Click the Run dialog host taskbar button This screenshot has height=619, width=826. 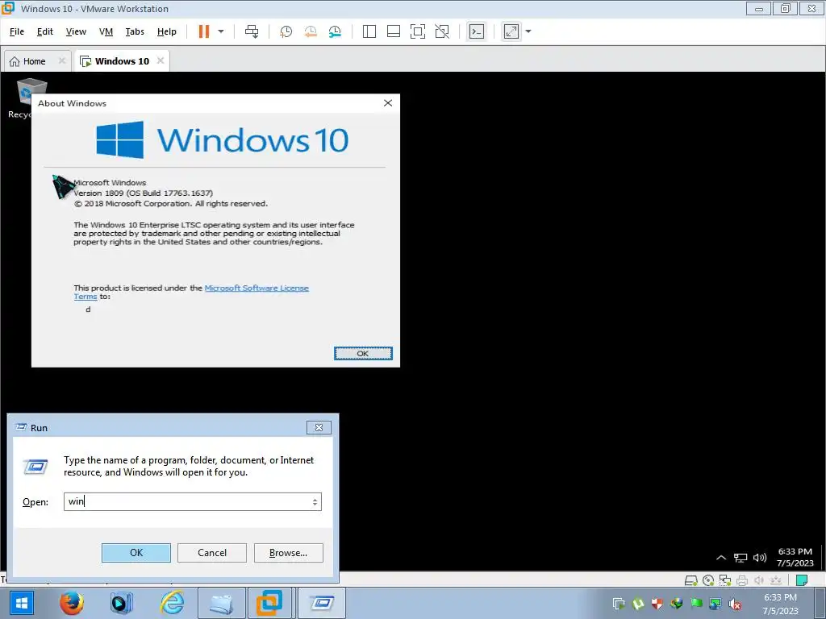(322, 603)
